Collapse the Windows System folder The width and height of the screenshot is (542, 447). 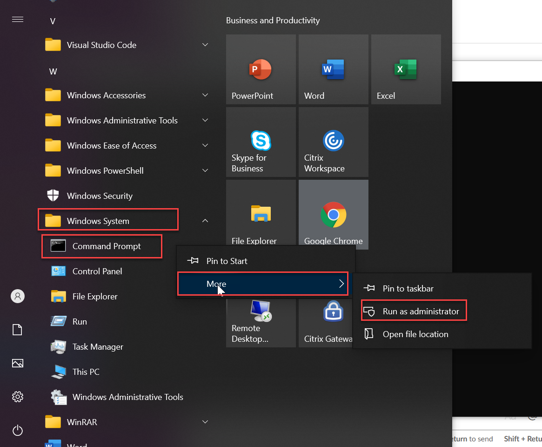pos(205,221)
